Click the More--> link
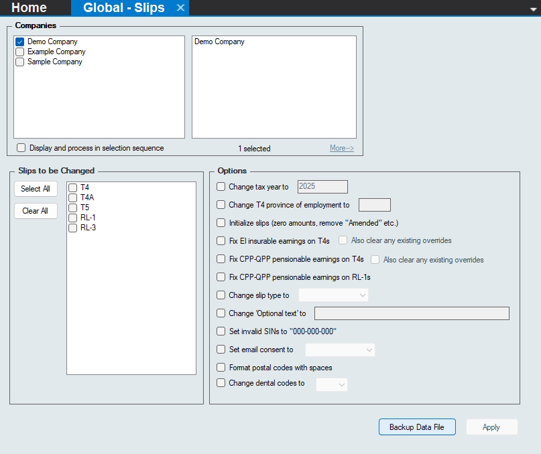541x454 pixels. pos(341,148)
